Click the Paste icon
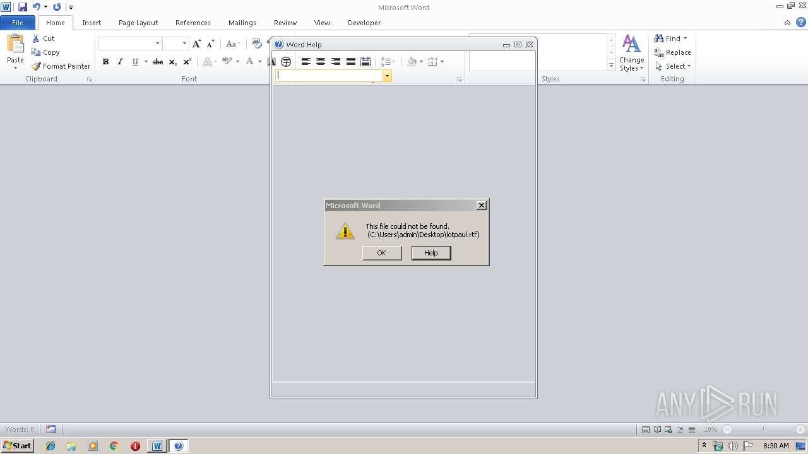The image size is (808, 454). 15,44
